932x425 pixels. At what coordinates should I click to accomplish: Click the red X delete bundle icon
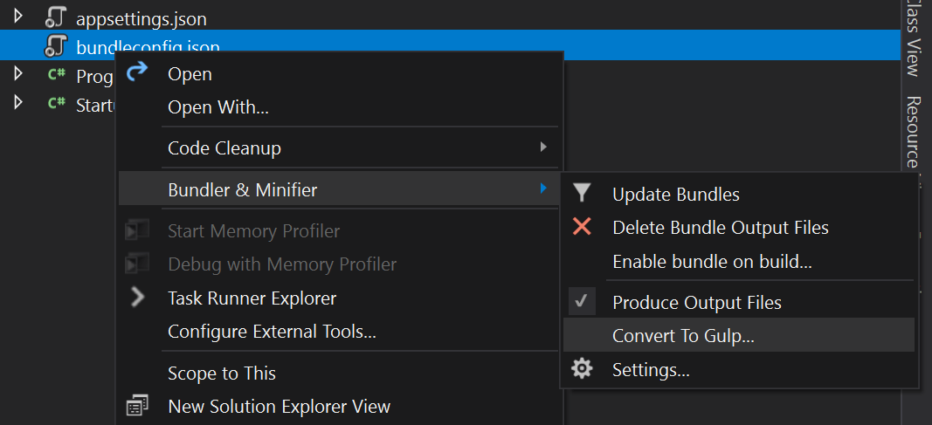[x=582, y=226]
